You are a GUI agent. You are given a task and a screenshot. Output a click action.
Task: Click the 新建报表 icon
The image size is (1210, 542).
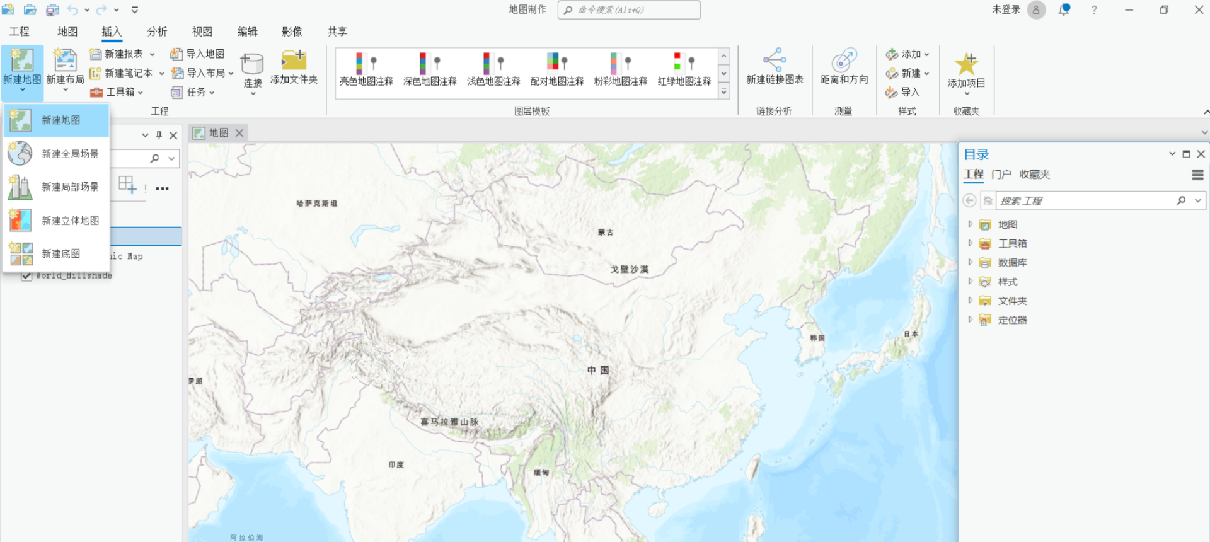point(95,54)
